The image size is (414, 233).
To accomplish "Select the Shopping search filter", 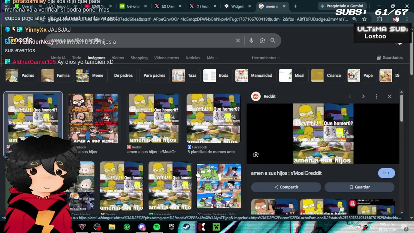I will click(x=139, y=58).
